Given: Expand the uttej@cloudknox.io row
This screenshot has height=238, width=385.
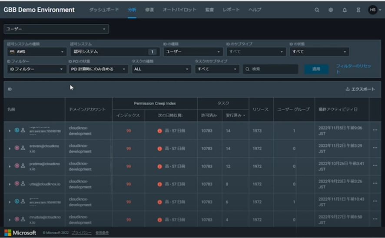Looking at the screenshot, I should pyautogui.click(x=10, y=184).
